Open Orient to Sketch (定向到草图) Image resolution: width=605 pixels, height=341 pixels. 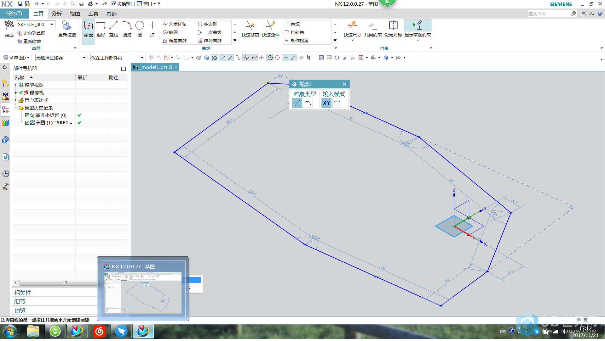click(x=32, y=33)
